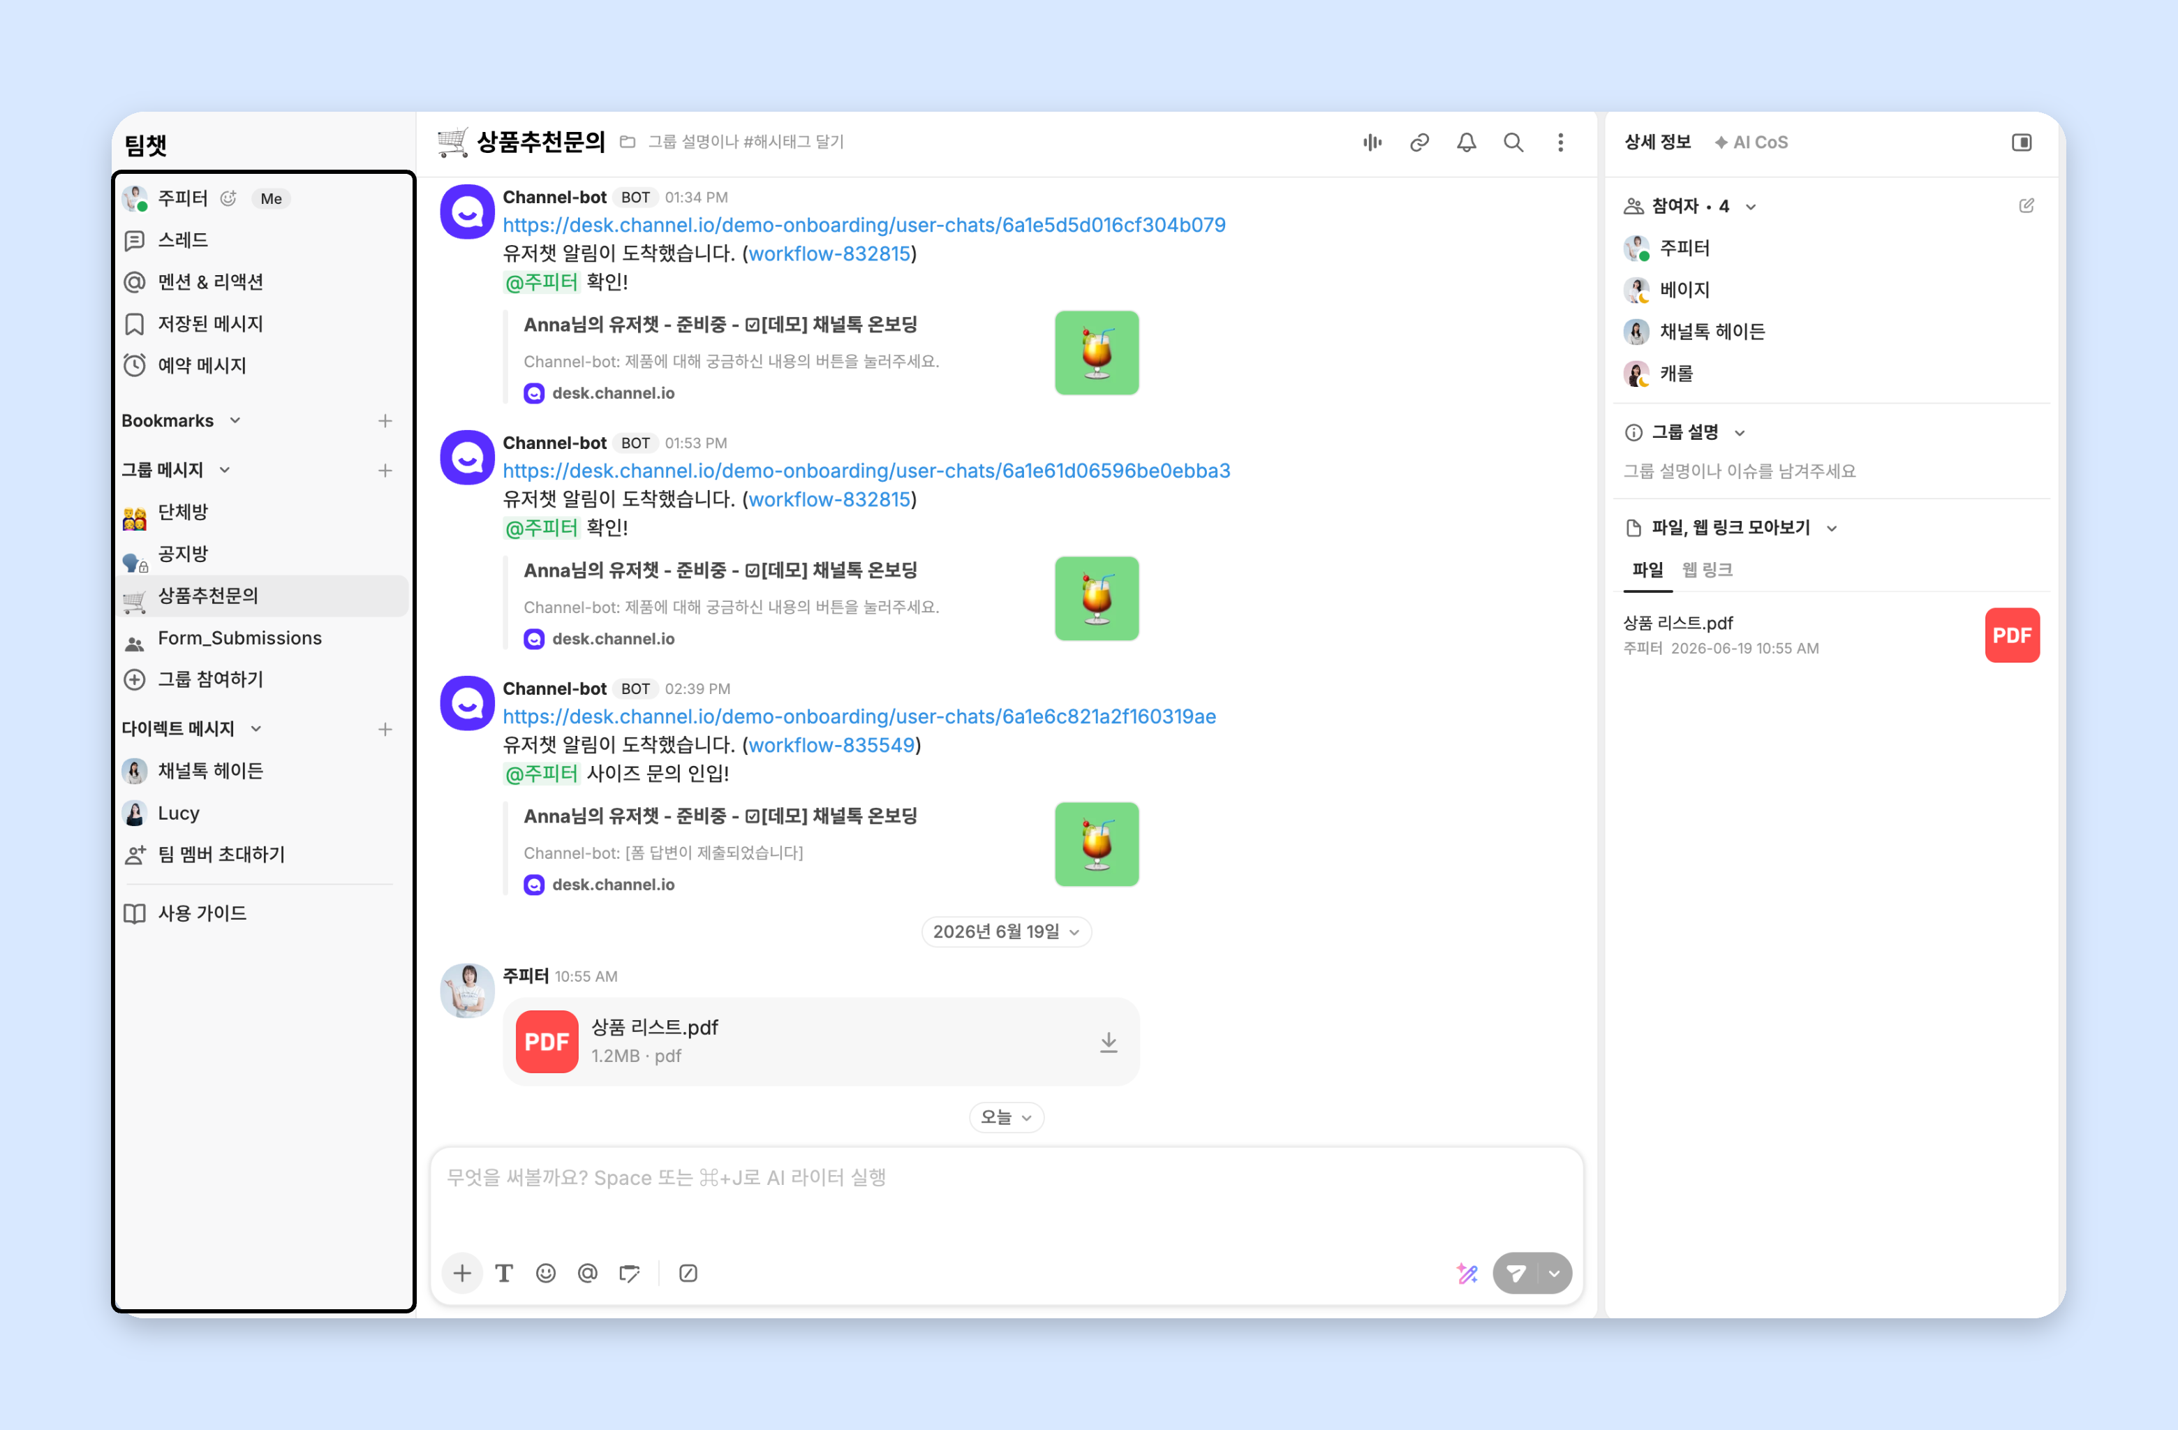Select the 상품추천문의 group in sidebar
Viewport: 2178px width, 1430px height.
pyautogui.click(x=262, y=597)
